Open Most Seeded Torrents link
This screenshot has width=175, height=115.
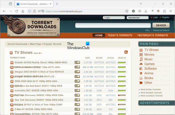[x=151, y=93]
